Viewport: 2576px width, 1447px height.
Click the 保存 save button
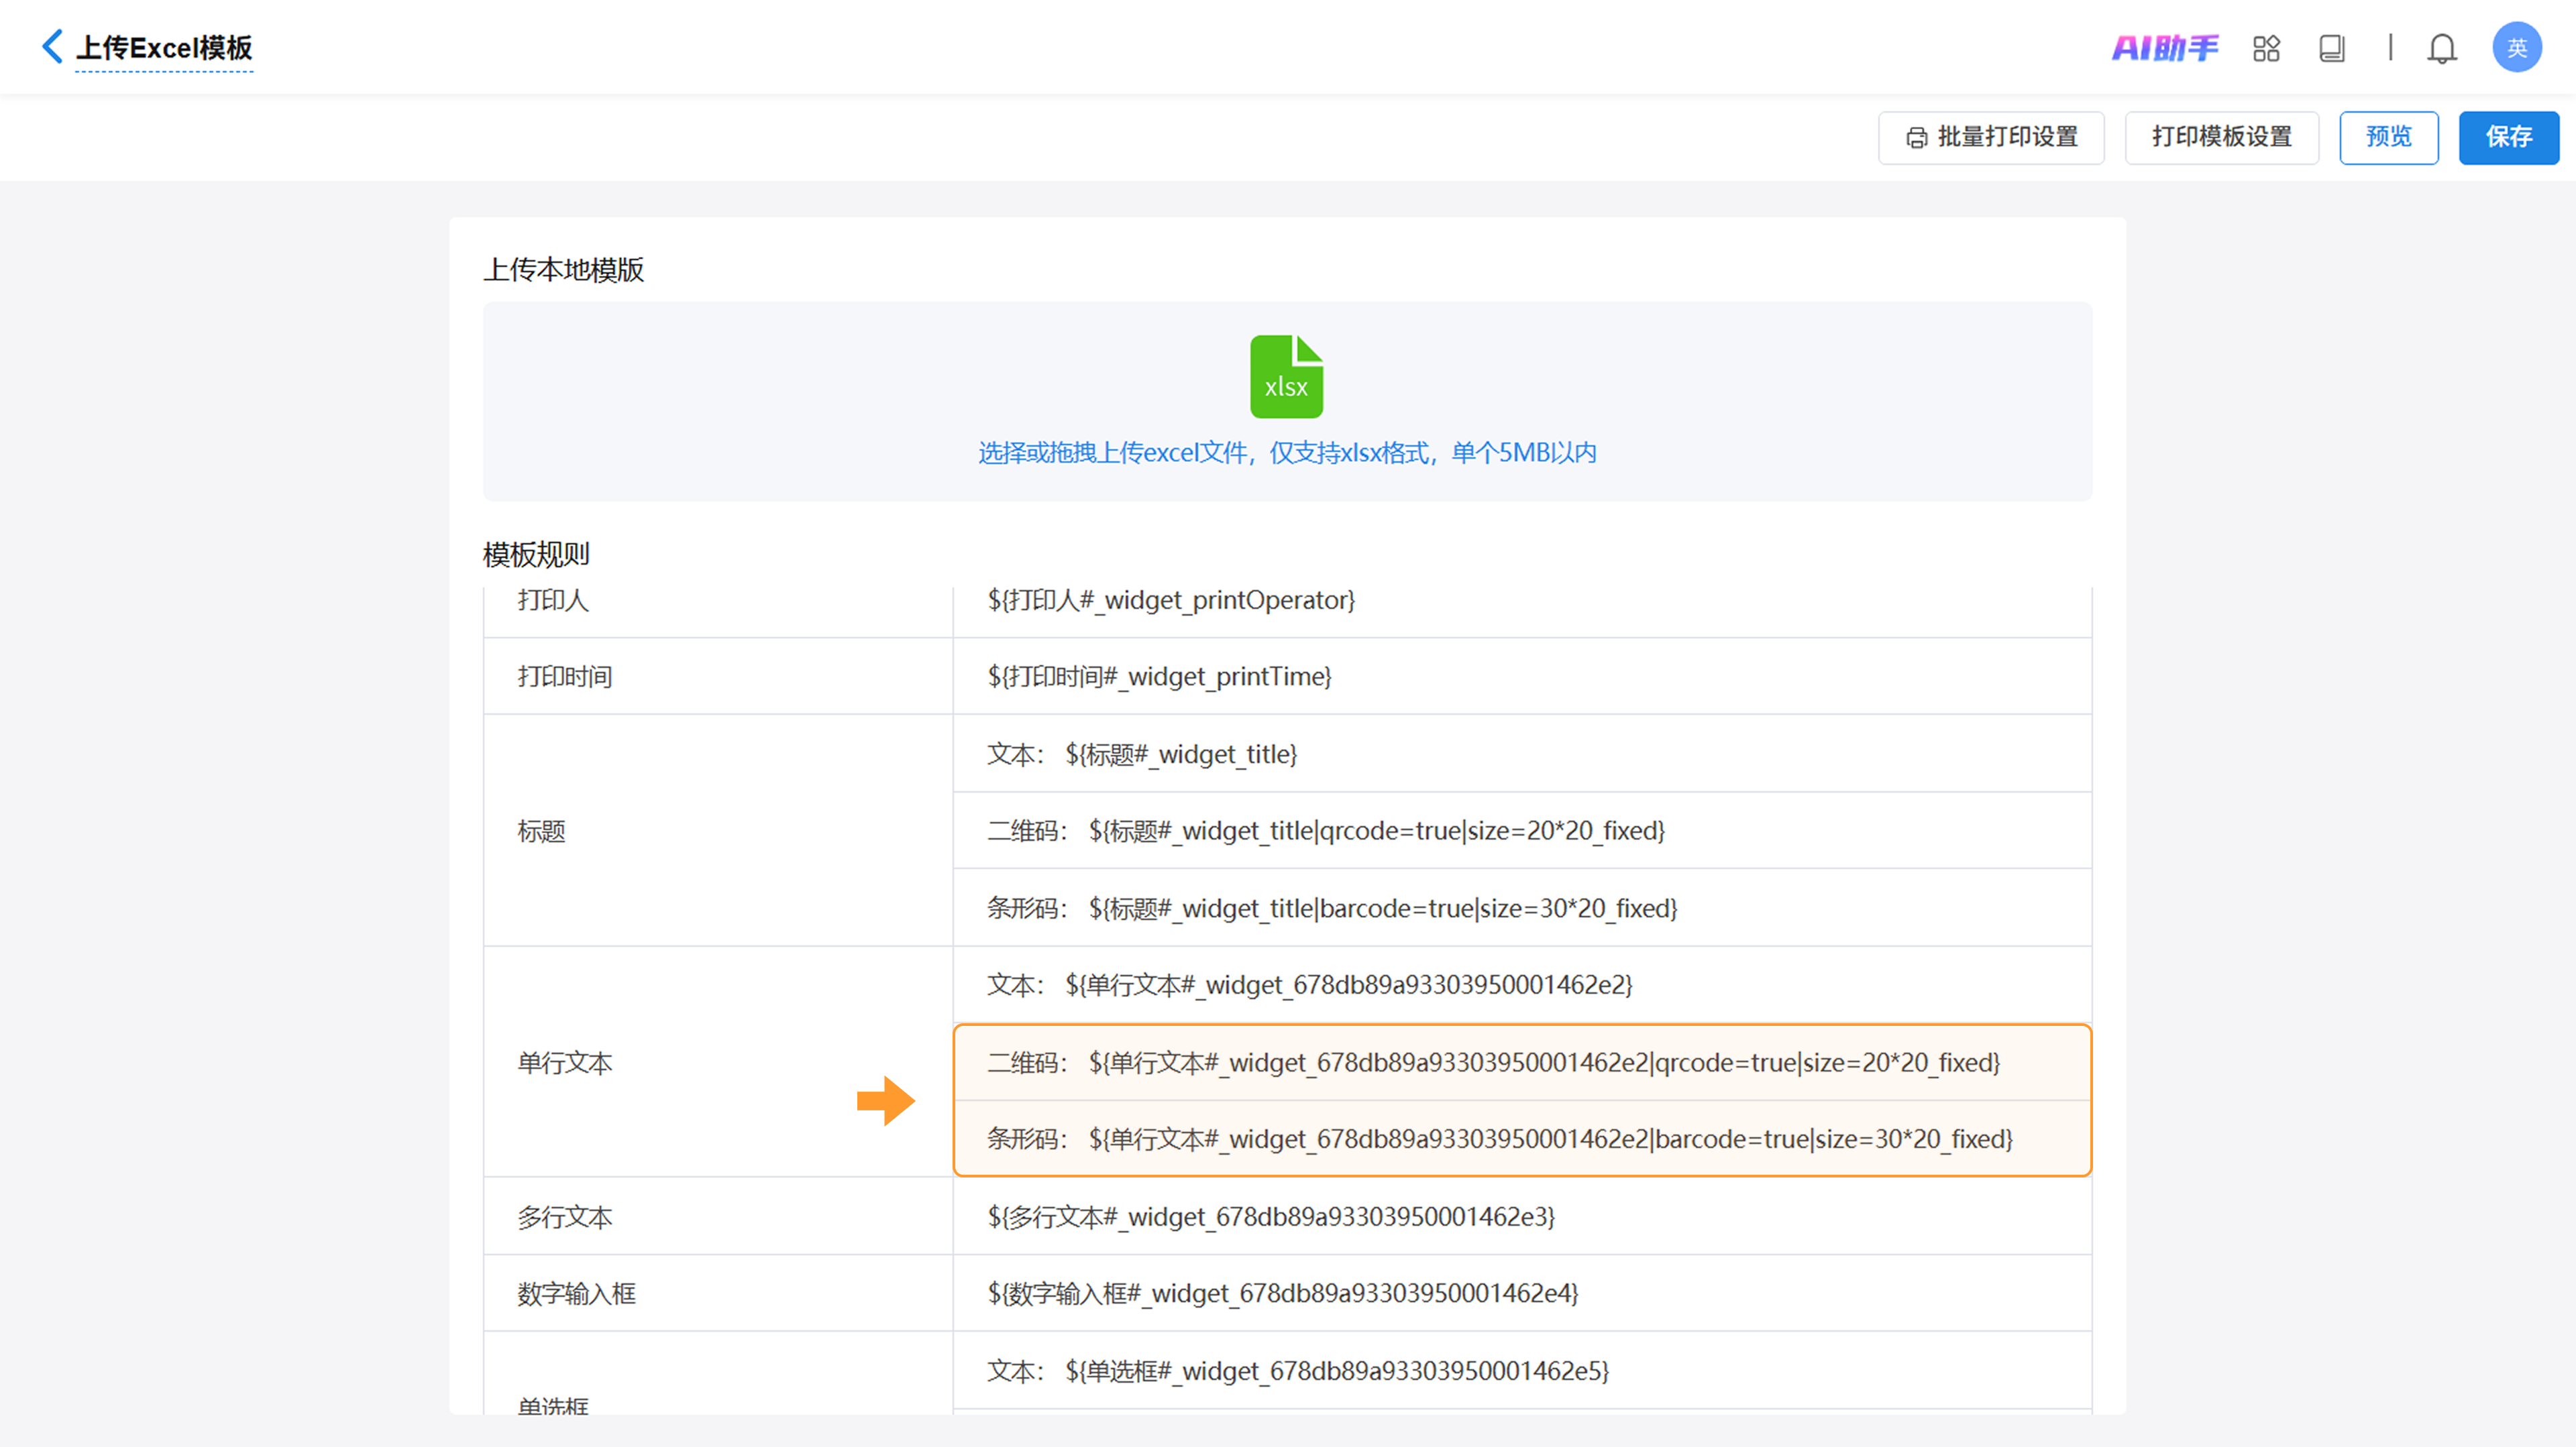[x=2508, y=137]
